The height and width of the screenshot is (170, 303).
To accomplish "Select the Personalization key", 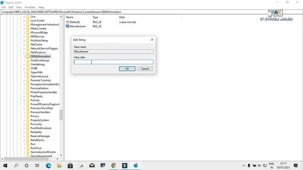I will [39, 88].
